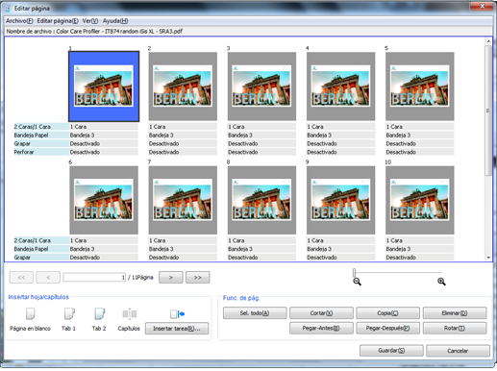Viewport: 497px width, 371px height.
Task: Click the page number input field
Action: point(94,277)
